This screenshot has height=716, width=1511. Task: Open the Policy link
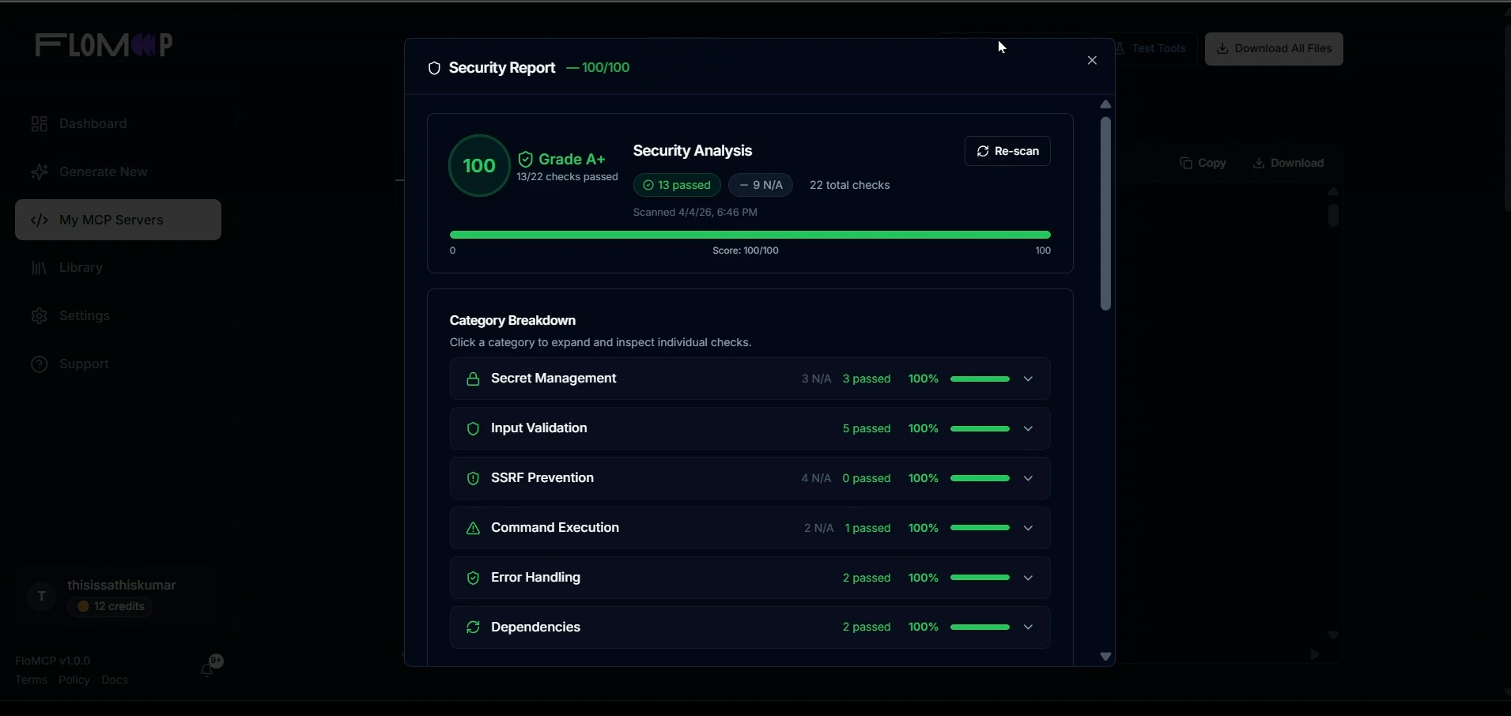click(74, 680)
